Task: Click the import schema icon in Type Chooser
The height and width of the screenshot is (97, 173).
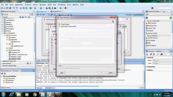Action: [113, 22]
